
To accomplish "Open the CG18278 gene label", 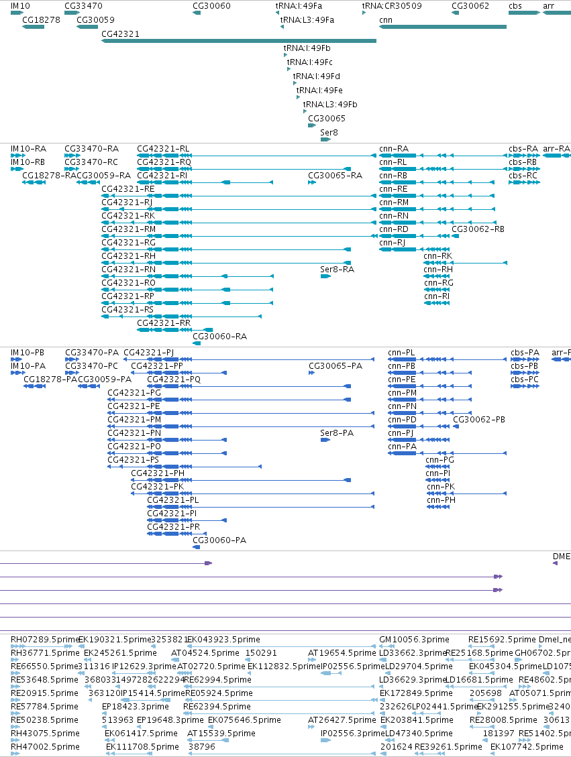I will (41, 20).
